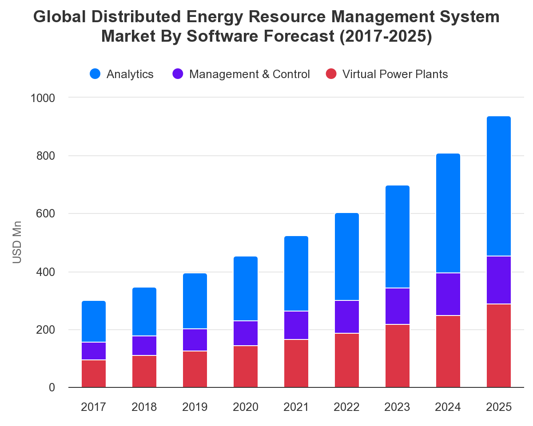Choose the 2020 Management & Control bar segment

click(x=246, y=333)
